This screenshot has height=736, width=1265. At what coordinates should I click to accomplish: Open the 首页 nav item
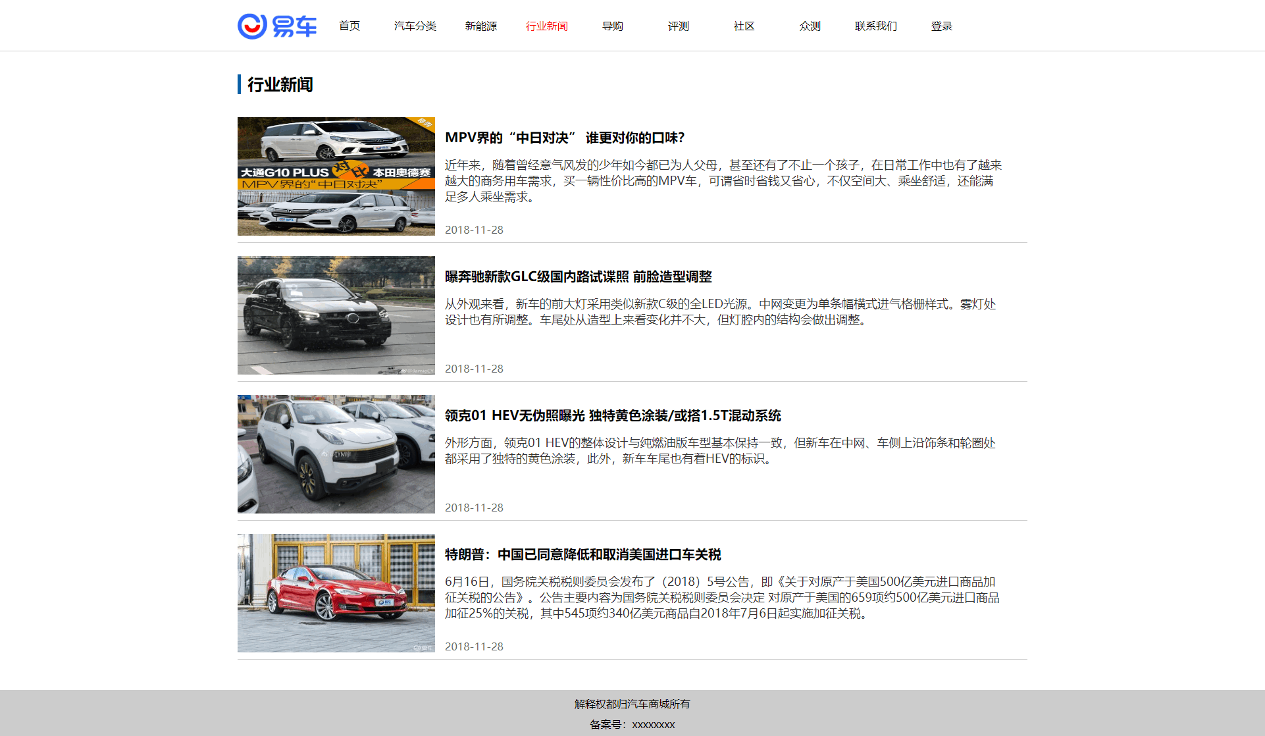[349, 26]
